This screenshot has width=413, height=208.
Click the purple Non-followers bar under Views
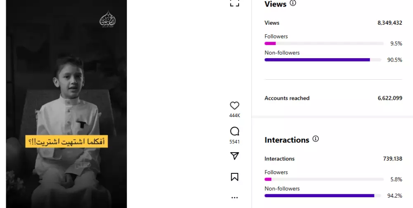tap(317, 60)
